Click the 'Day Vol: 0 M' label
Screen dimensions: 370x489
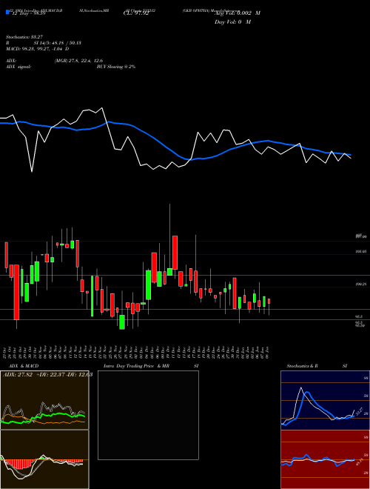click(232, 21)
